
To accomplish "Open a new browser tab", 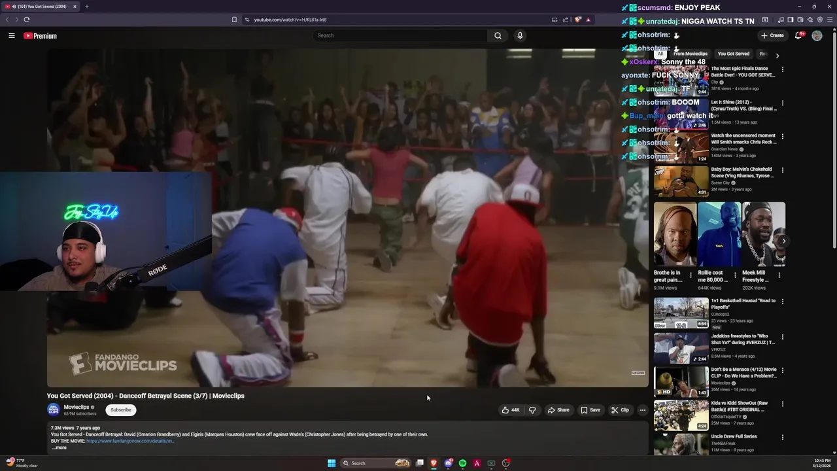I will pos(86,7).
